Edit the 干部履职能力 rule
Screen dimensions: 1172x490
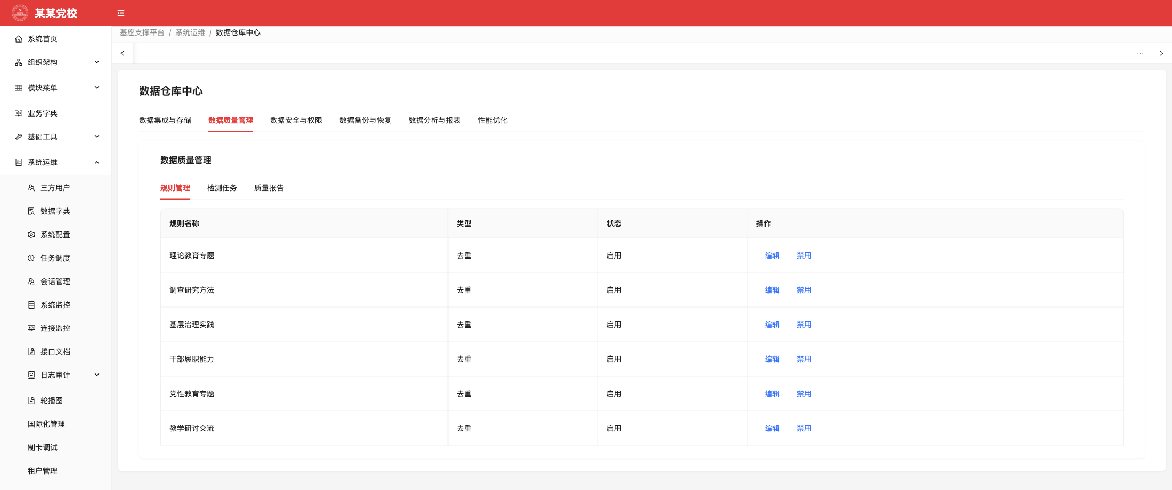[772, 359]
